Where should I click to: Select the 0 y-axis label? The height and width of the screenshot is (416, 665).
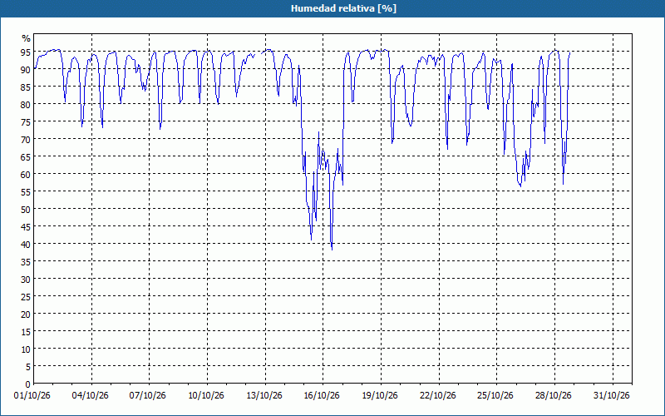click(x=28, y=384)
